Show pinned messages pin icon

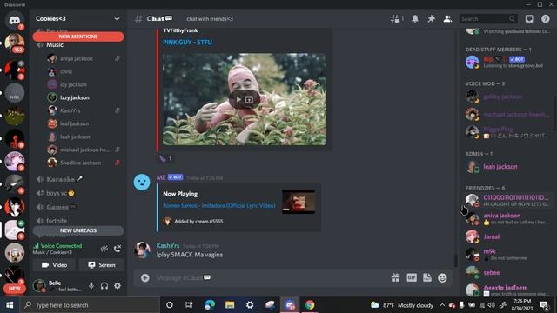tap(431, 19)
